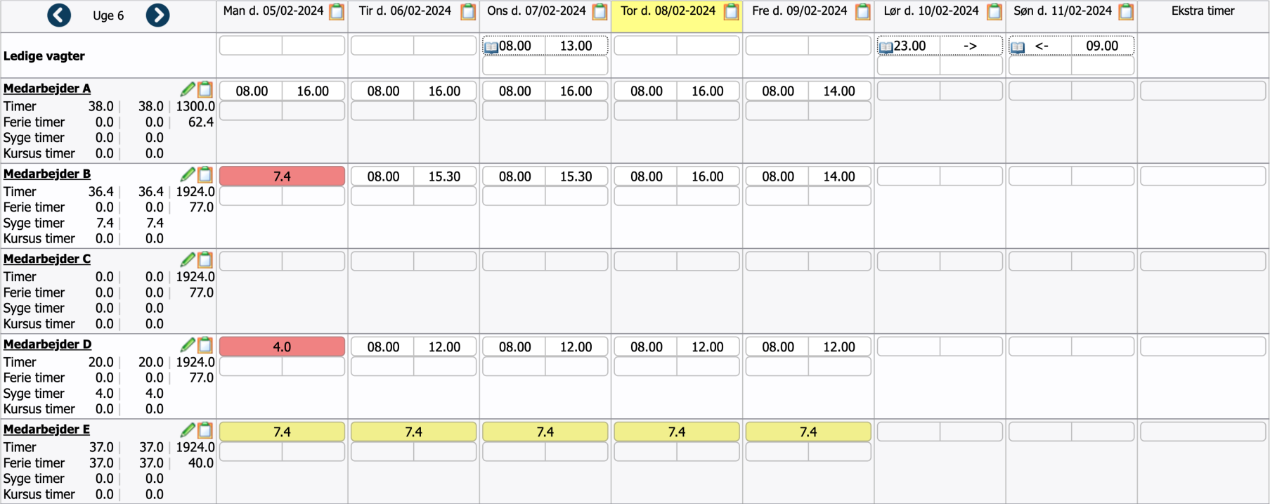Click Medarbejder A Ekstra timer field
Viewport: 1270px width, 504px height.
(1203, 91)
